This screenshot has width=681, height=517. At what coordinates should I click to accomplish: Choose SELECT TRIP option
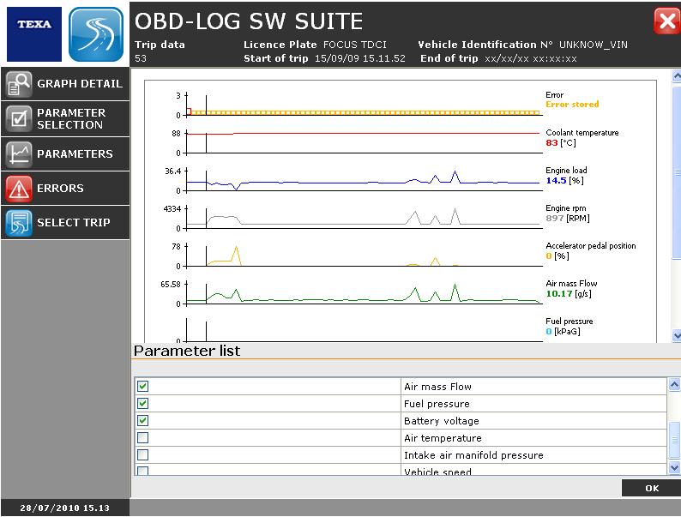tap(65, 223)
